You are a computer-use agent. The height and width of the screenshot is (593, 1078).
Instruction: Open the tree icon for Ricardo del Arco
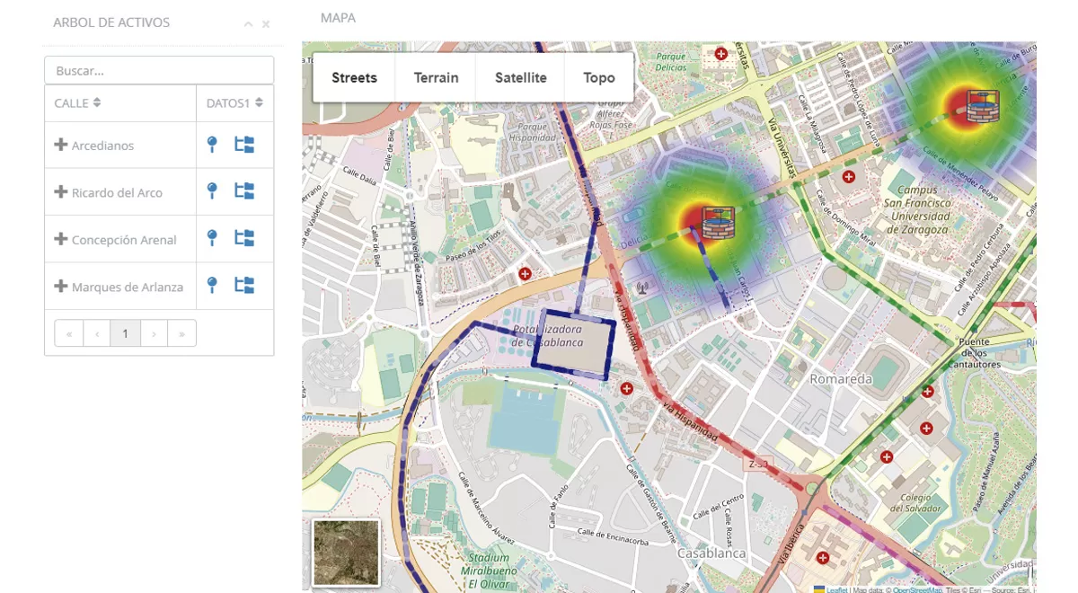pos(244,191)
